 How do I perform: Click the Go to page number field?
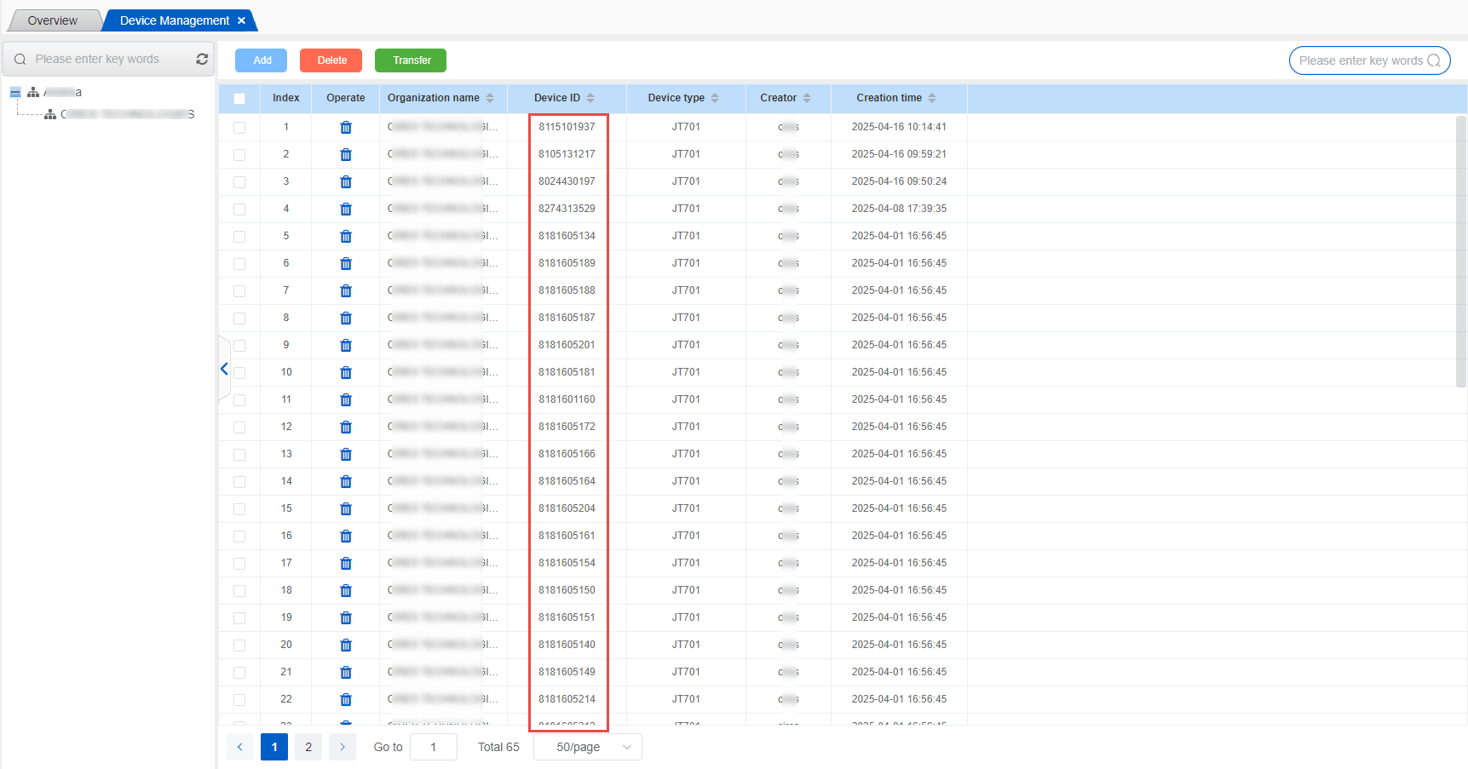pos(433,747)
